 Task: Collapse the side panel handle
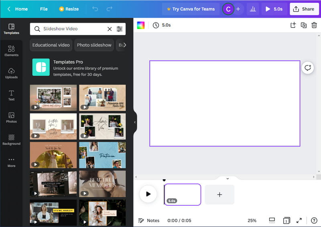[x=135, y=122]
